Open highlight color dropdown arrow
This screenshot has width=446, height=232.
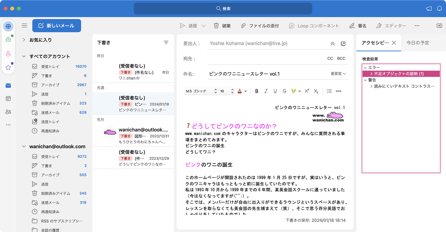click(300, 91)
